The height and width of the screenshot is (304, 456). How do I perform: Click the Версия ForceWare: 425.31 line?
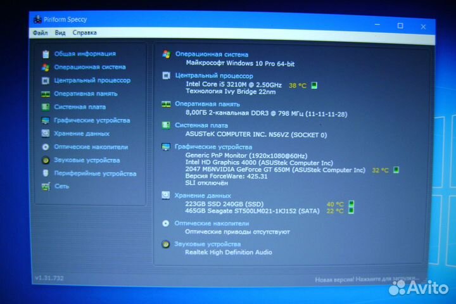click(226, 176)
